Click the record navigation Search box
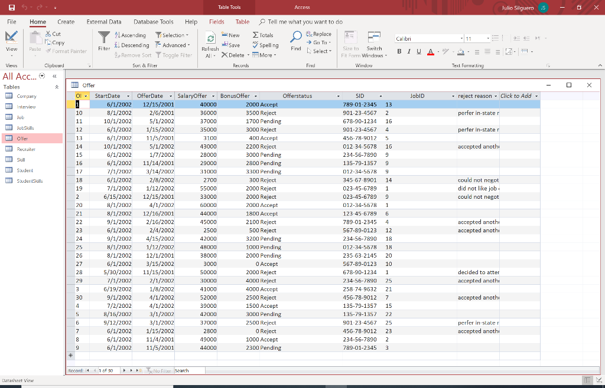 click(188, 370)
